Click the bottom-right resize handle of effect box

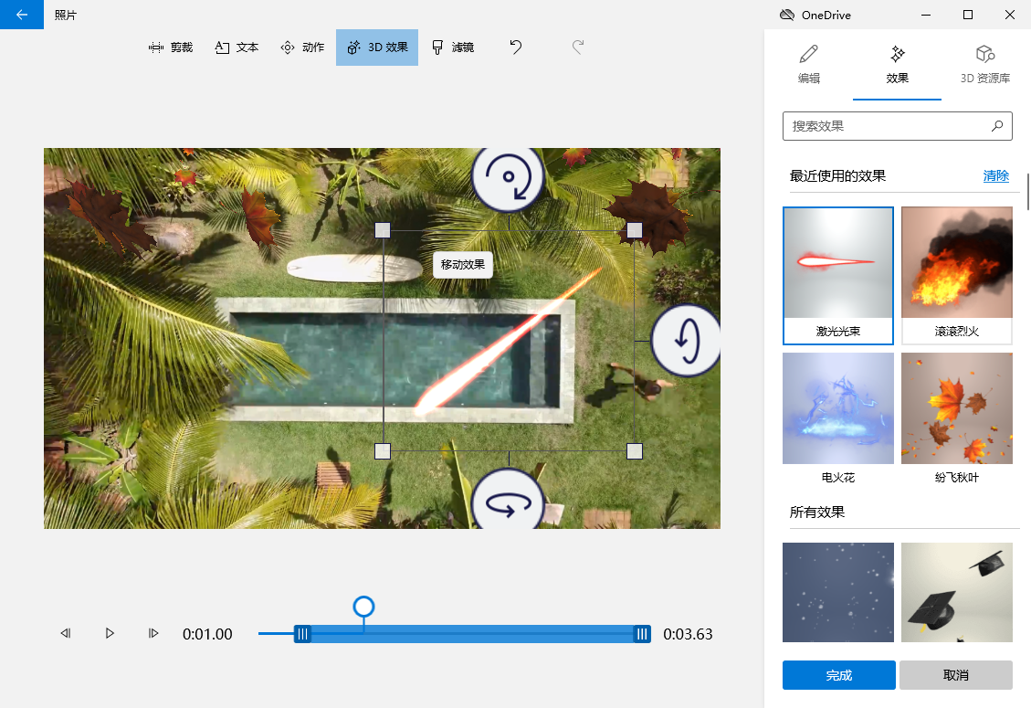[635, 451]
